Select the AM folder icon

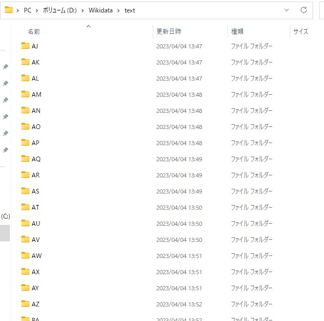(25, 94)
